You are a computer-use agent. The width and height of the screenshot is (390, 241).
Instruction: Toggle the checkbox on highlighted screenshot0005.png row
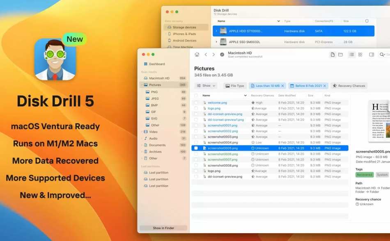point(196,148)
